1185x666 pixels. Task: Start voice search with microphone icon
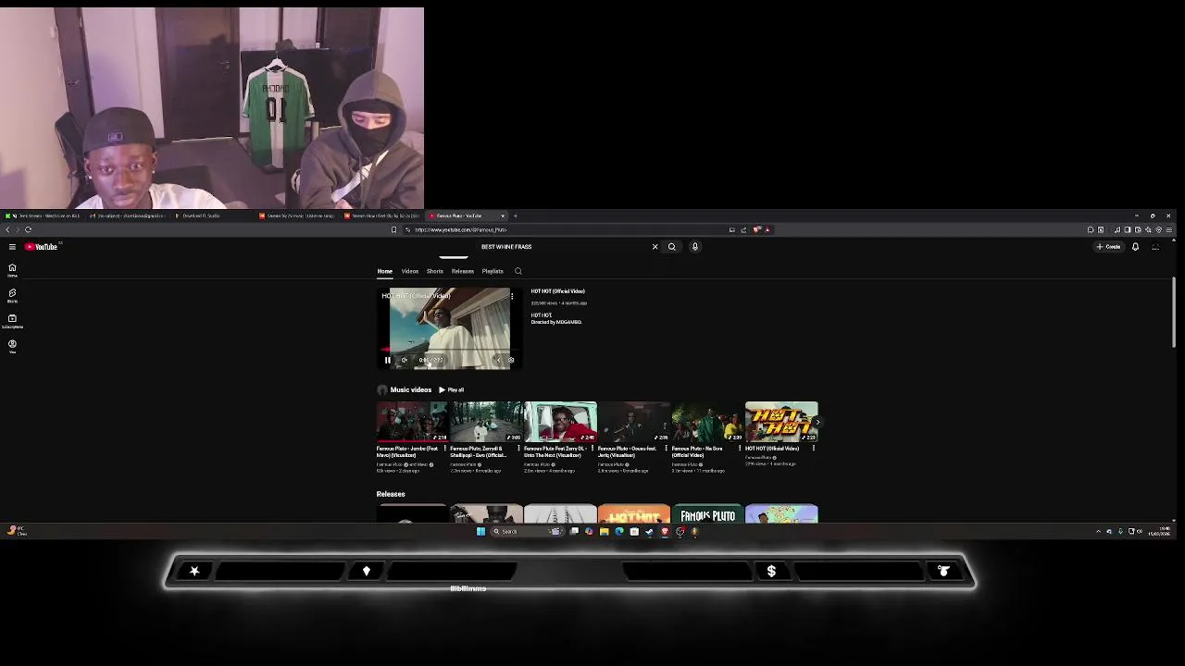coord(695,247)
